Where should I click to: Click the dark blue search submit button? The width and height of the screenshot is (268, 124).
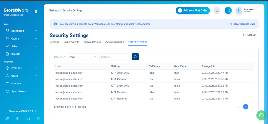tap(135, 57)
